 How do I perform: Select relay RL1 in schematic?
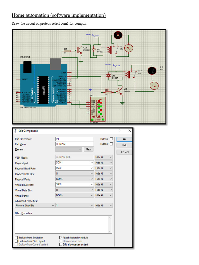(131, 74)
